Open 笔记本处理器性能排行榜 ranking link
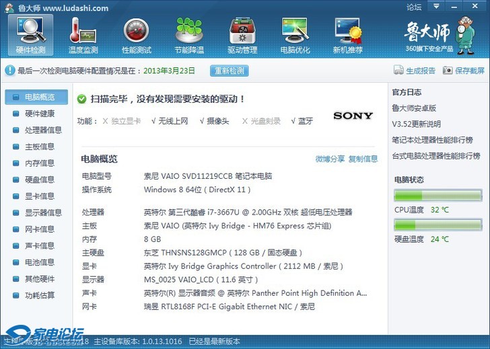This screenshot has width=490, height=349. click(432, 140)
